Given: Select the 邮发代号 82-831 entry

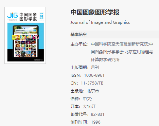Looking at the screenshot, I should [87, 114].
